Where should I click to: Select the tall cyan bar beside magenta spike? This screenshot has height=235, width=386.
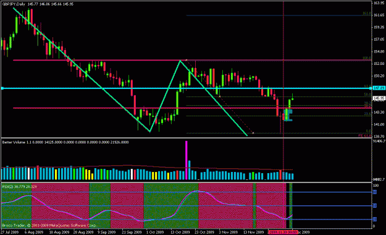tap(190, 170)
